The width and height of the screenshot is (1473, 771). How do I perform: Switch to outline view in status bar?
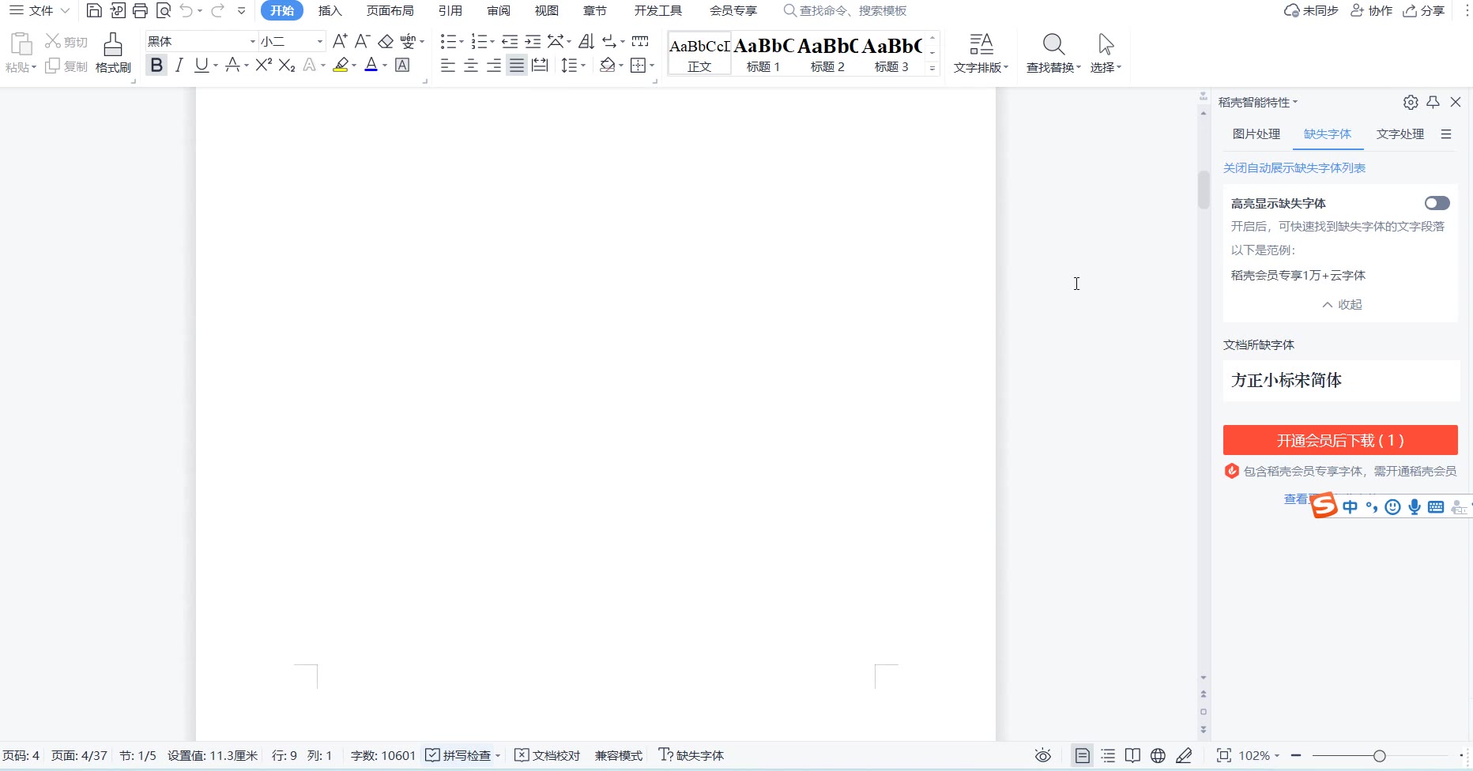1109,756
